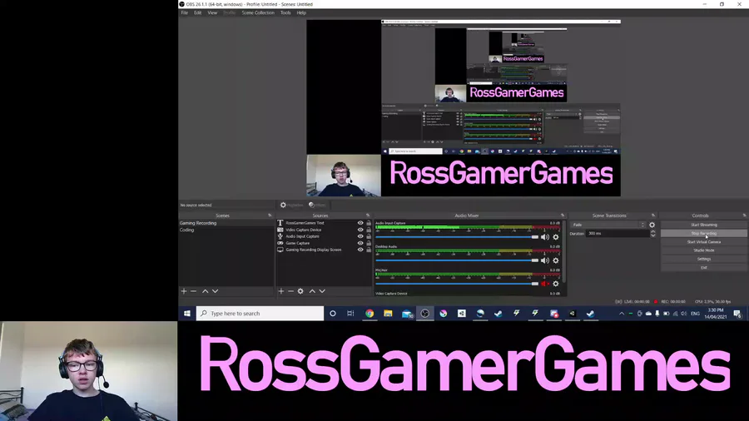Image resolution: width=749 pixels, height=421 pixels.
Task: Click Stop Recording button
Action: (x=703, y=234)
